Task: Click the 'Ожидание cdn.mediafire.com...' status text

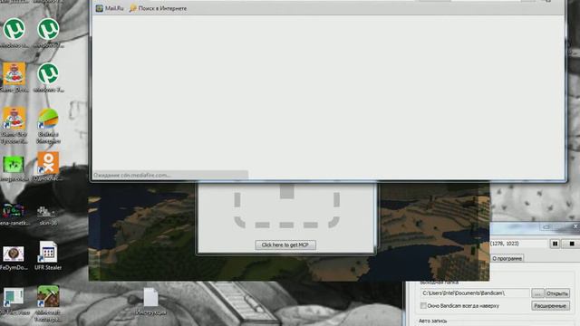Action: coord(132,175)
